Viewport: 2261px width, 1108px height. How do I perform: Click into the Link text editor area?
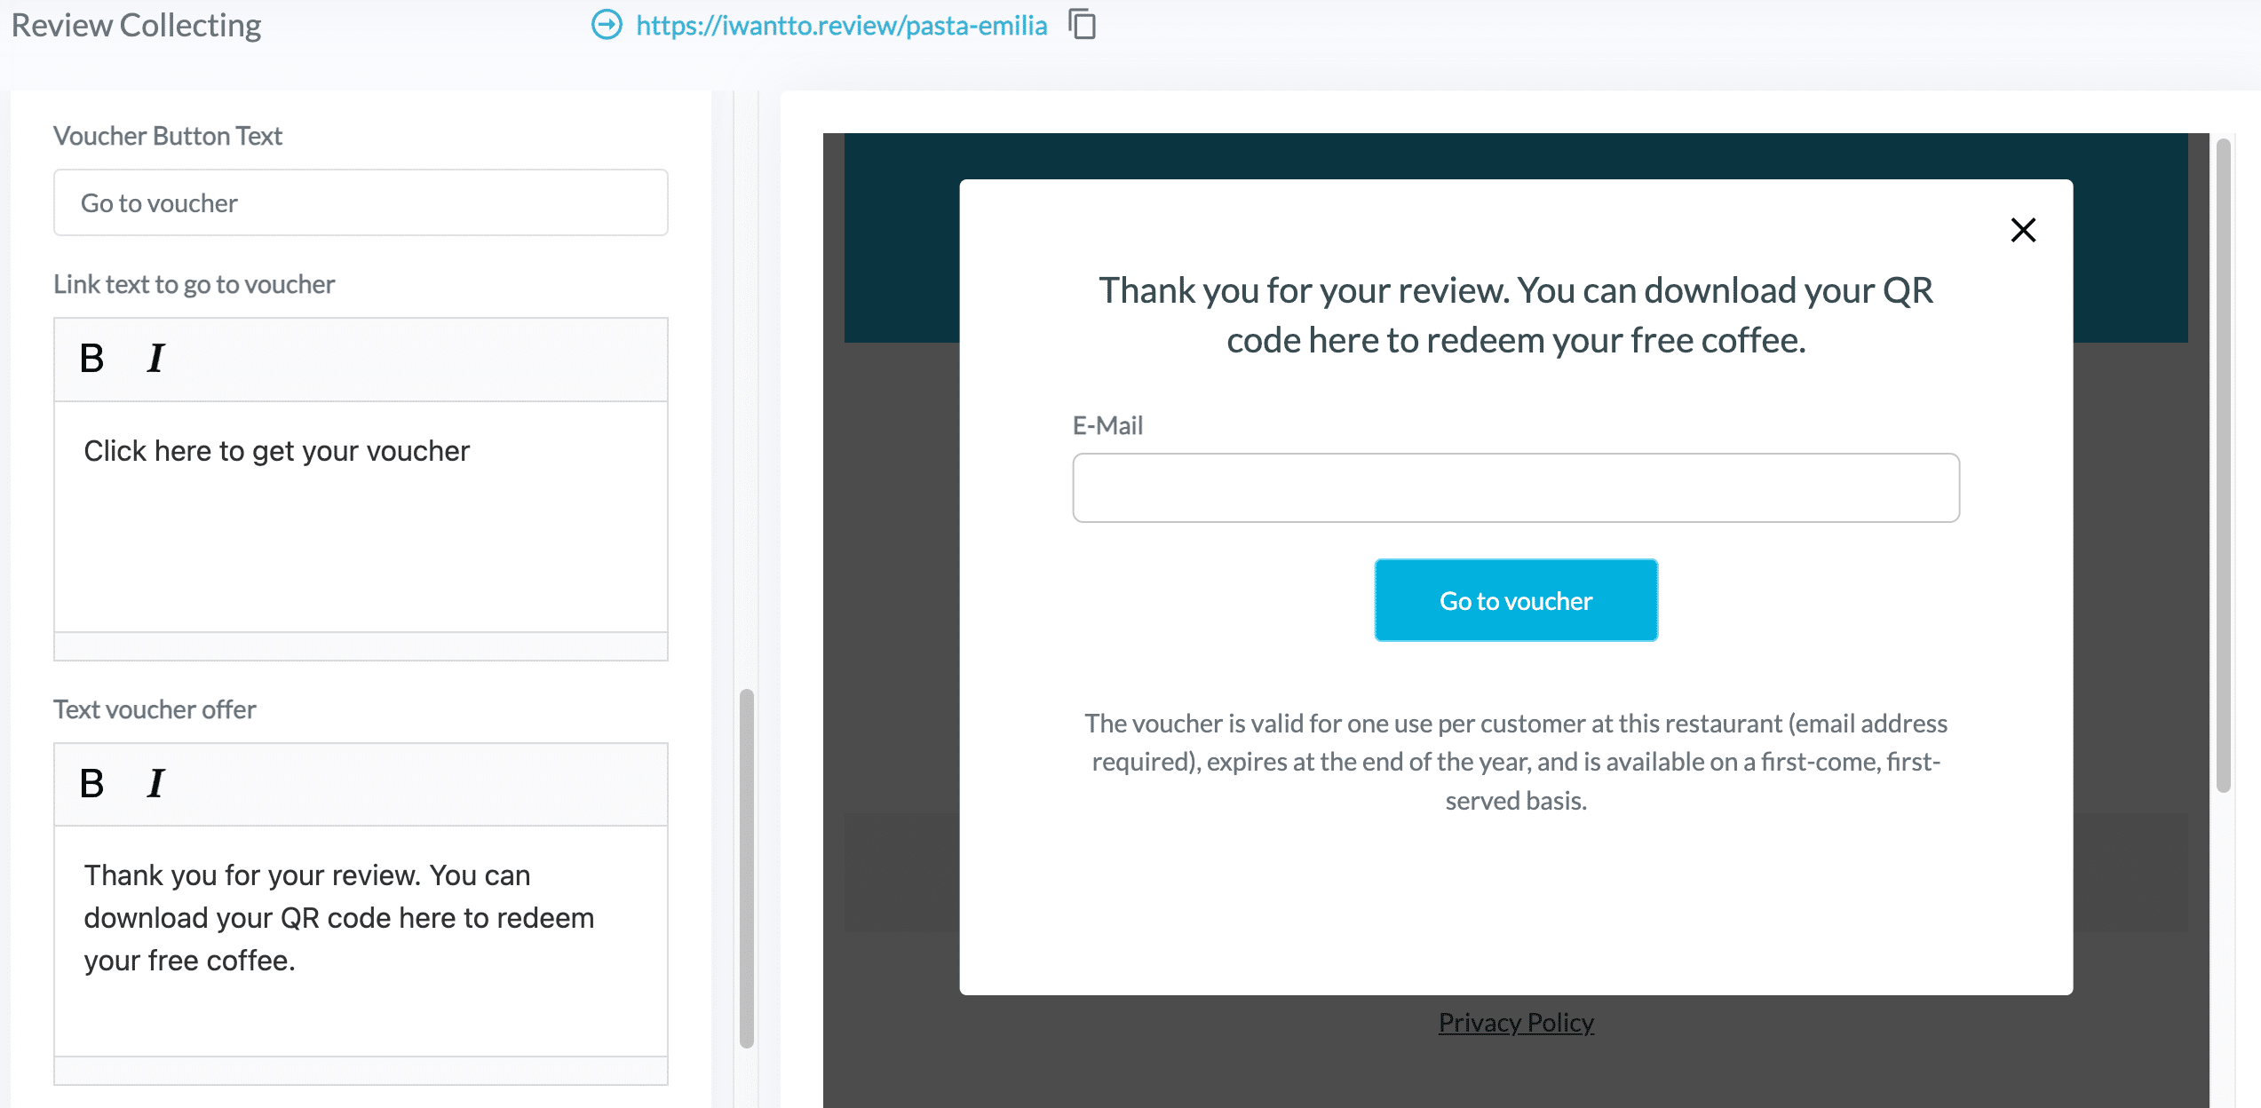pyautogui.click(x=361, y=515)
